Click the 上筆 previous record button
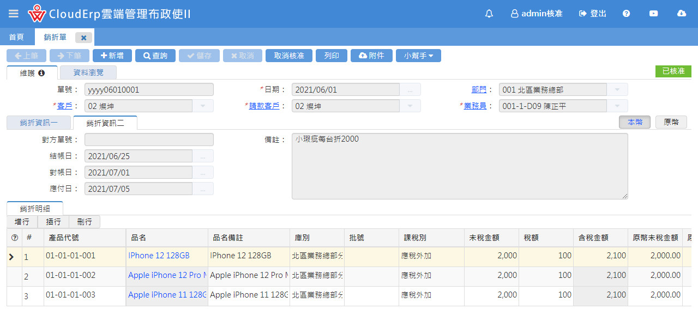The width and height of the screenshot is (698, 309). click(27, 56)
